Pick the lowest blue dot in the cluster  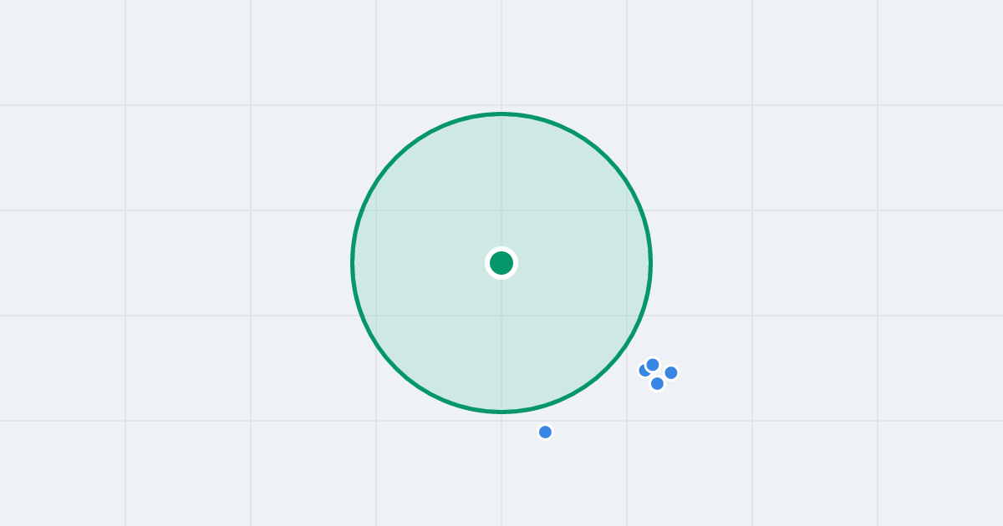pos(657,383)
